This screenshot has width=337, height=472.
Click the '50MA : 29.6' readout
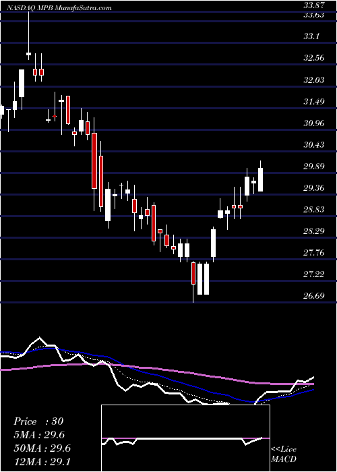[42, 448]
